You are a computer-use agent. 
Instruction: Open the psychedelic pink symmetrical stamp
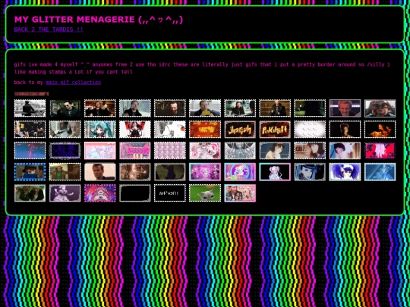[100, 193]
